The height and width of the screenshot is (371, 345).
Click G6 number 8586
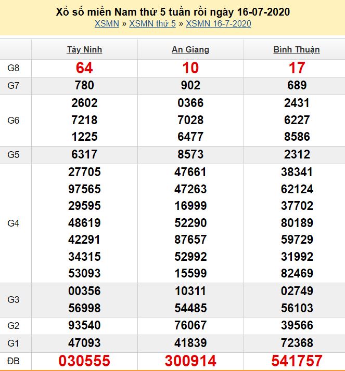[x=297, y=137]
